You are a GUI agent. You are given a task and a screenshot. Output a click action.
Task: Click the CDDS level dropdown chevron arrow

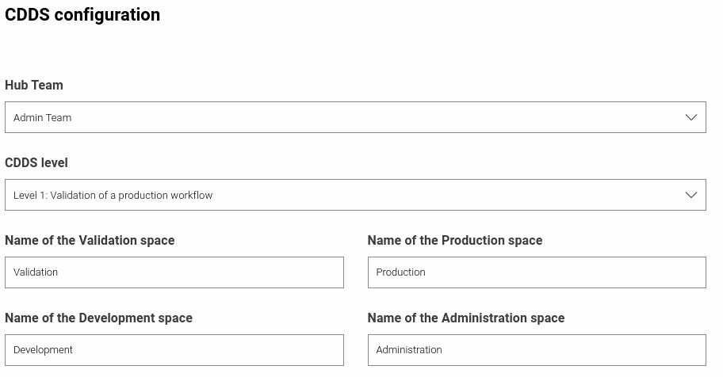(690, 195)
